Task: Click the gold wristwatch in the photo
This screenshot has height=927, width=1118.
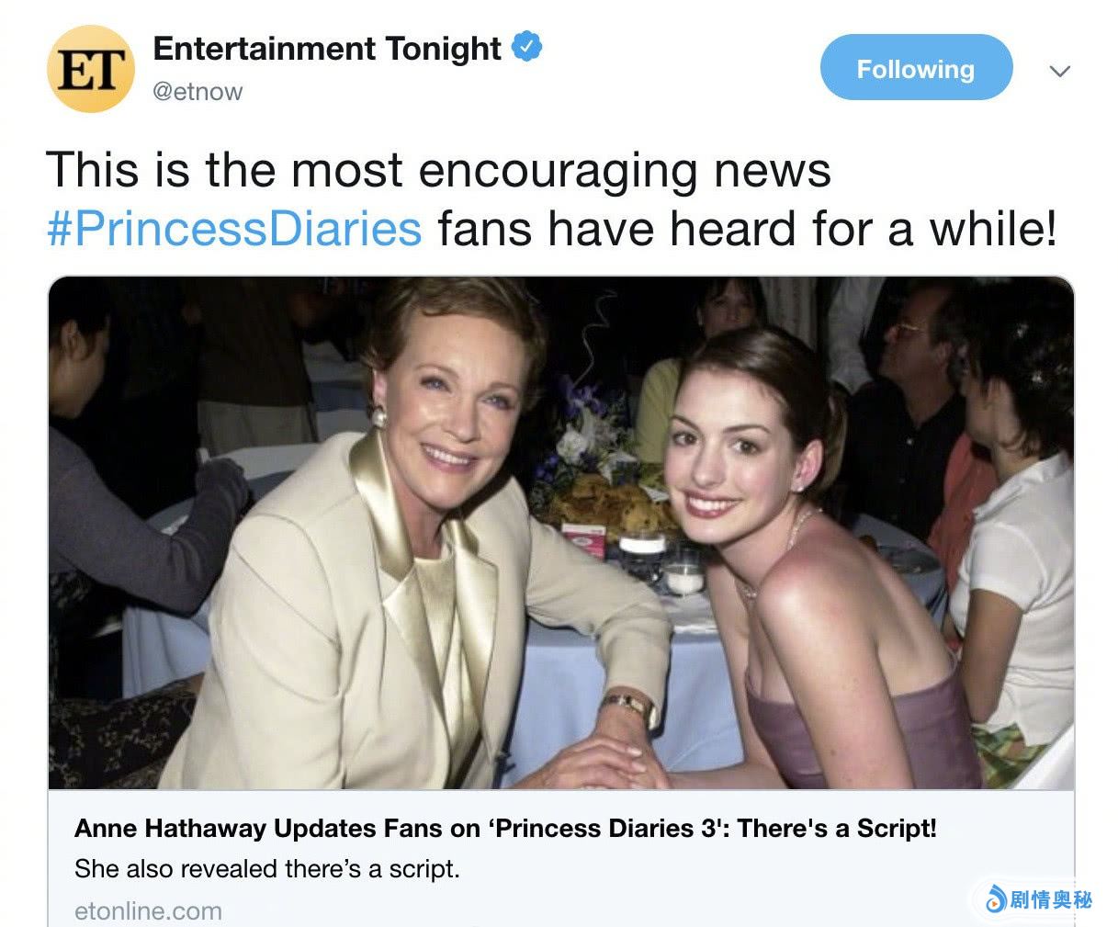Action: pos(628,707)
